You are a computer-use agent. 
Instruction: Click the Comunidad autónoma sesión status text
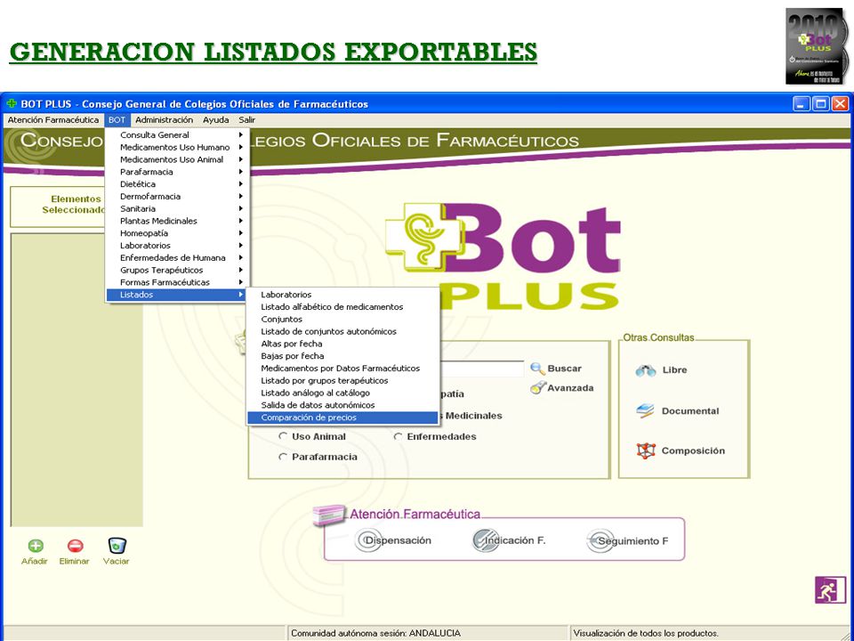375,633
